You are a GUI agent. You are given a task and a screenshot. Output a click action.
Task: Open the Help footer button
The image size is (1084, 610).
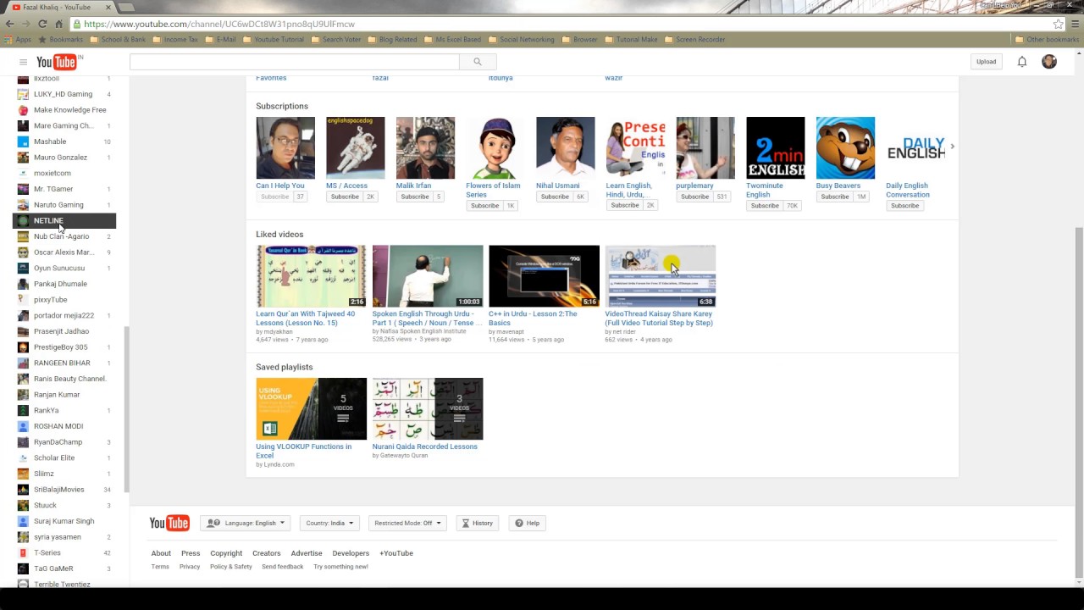528,523
